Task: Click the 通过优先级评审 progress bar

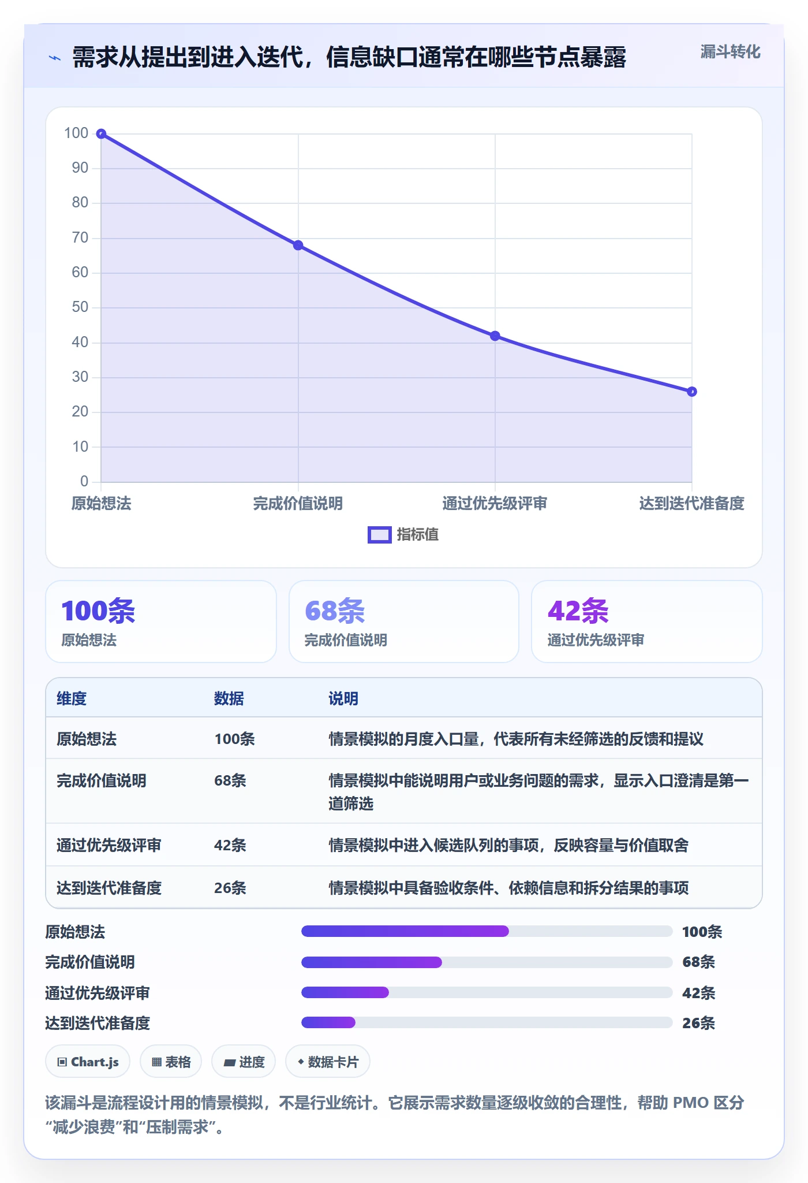Action: pyautogui.click(x=487, y=992)
